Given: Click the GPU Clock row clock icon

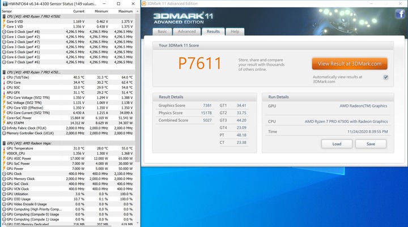Looking at the screenshot, I should (x=4, y=174).
